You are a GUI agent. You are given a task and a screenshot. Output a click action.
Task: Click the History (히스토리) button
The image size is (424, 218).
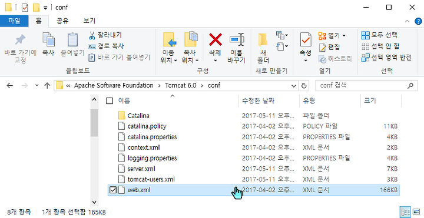click(x=335, y=59)
